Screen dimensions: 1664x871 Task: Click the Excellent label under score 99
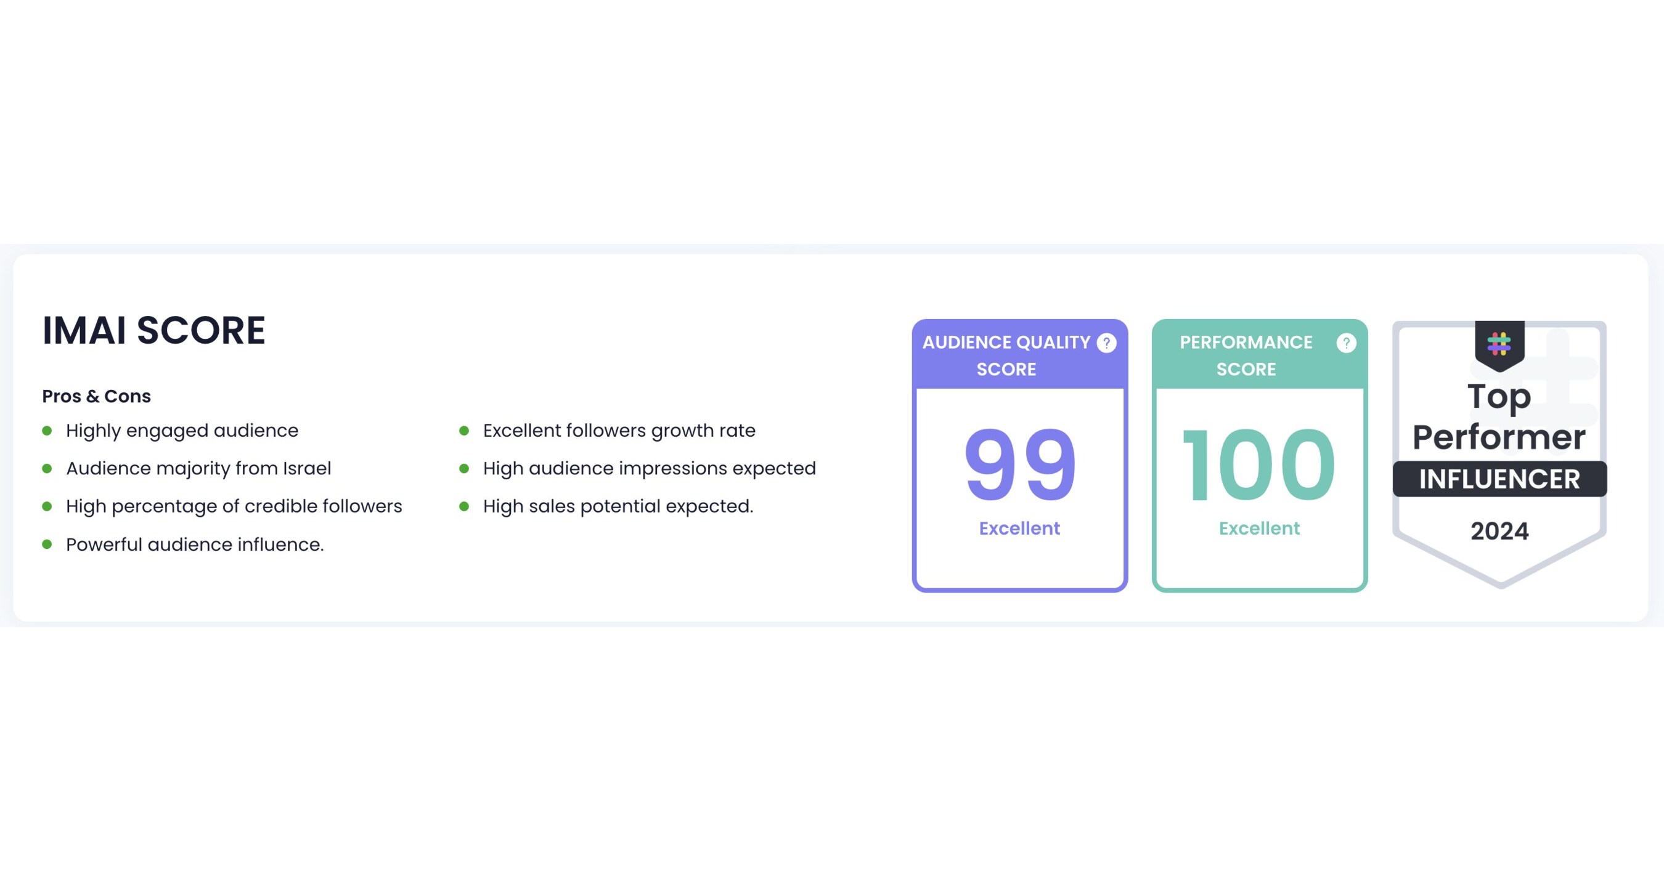1019,527
